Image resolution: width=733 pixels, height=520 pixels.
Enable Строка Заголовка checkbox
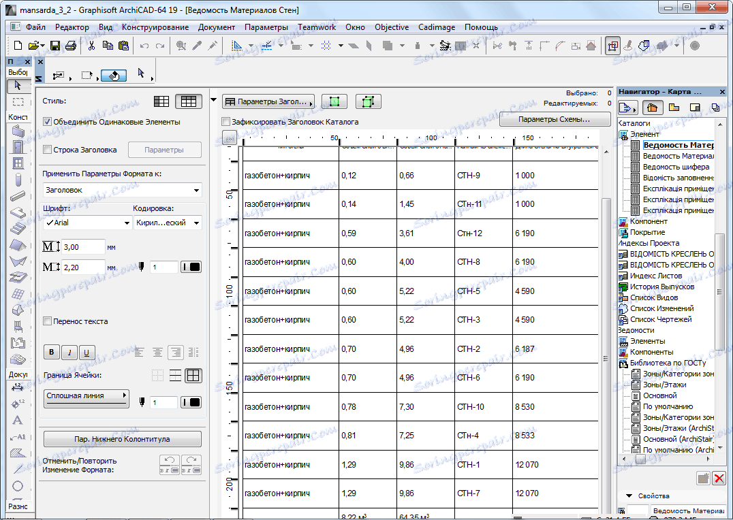(x=48, y=150)
